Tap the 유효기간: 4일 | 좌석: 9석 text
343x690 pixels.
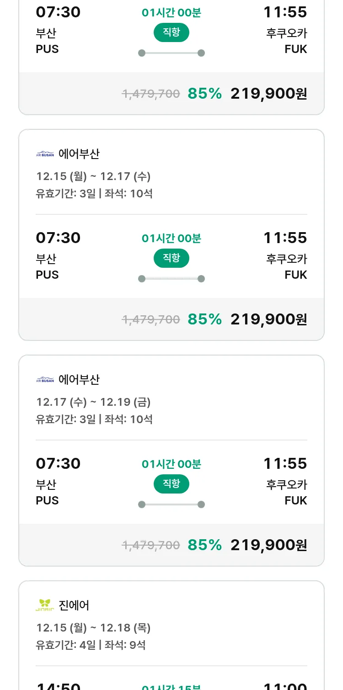[x=91, y=645]
